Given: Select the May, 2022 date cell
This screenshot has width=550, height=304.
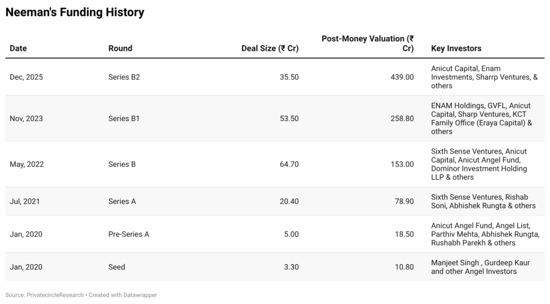Looking at the screenshot, I should point(27,164).
